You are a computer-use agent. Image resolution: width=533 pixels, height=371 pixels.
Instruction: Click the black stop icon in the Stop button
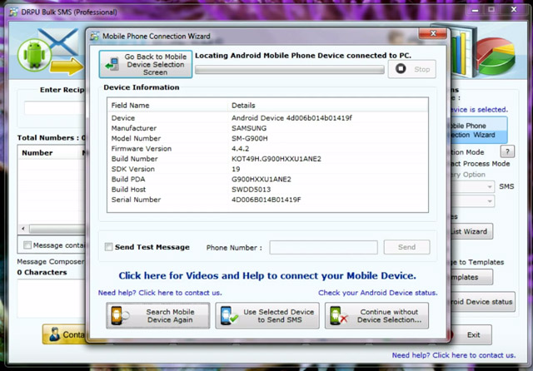click(401, 69)
